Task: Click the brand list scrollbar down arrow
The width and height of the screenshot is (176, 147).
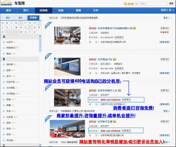Action: click(x=40, y=145)
